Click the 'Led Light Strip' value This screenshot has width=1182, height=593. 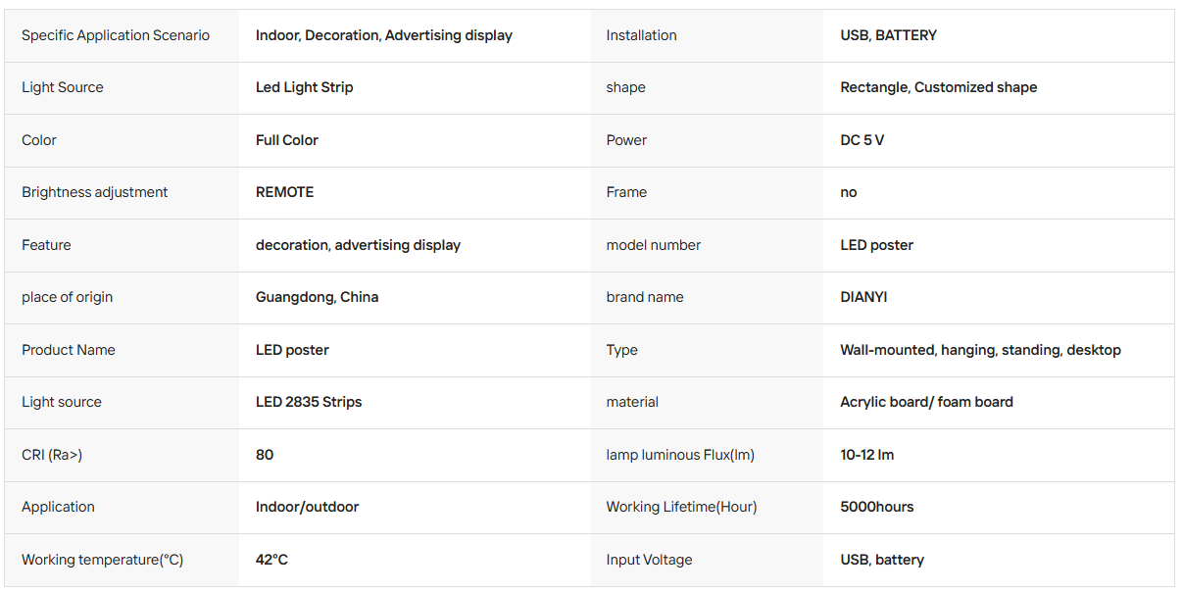pyautogui.click(x=305, y=87)
